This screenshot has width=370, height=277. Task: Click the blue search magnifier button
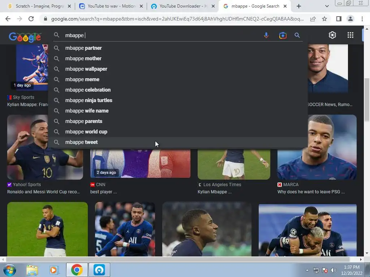297,35
